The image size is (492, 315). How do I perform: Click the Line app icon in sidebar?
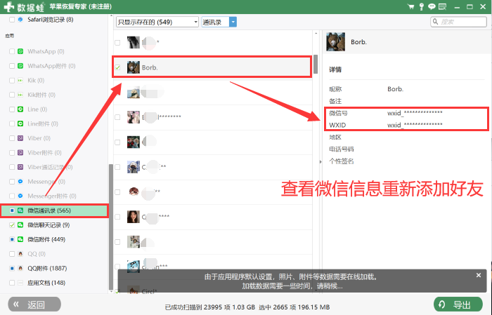pos(20,109)
